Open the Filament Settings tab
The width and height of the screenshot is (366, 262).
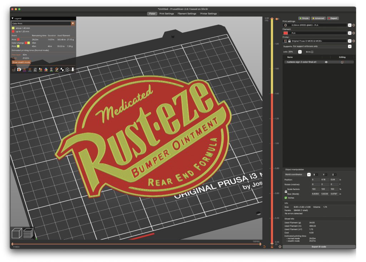[x=187, y=14]
